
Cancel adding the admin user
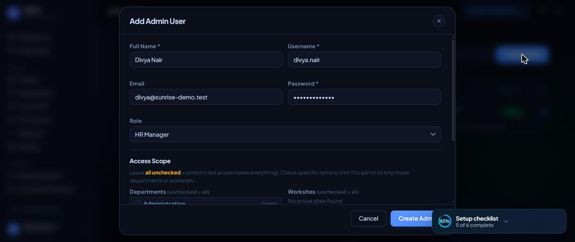tap(368, 219)
